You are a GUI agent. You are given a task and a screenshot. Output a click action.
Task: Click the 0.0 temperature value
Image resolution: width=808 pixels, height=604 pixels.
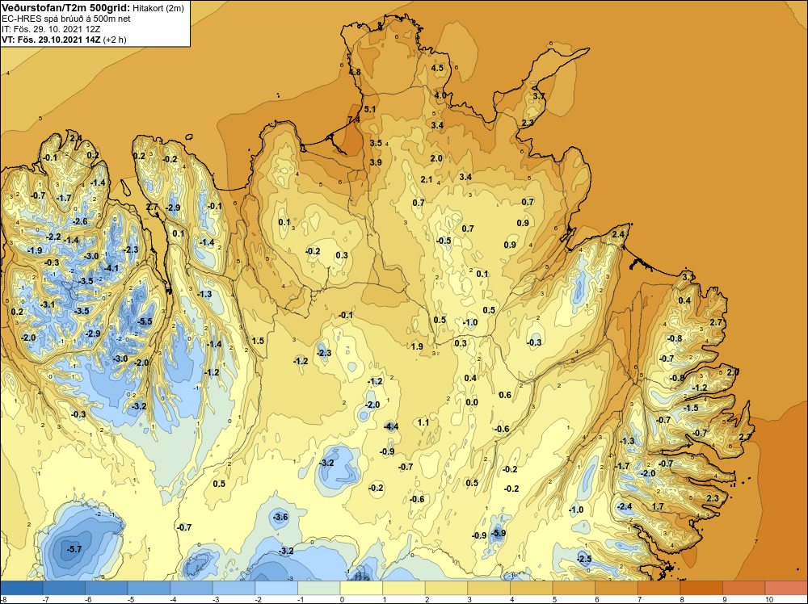[x=472, y=402]
